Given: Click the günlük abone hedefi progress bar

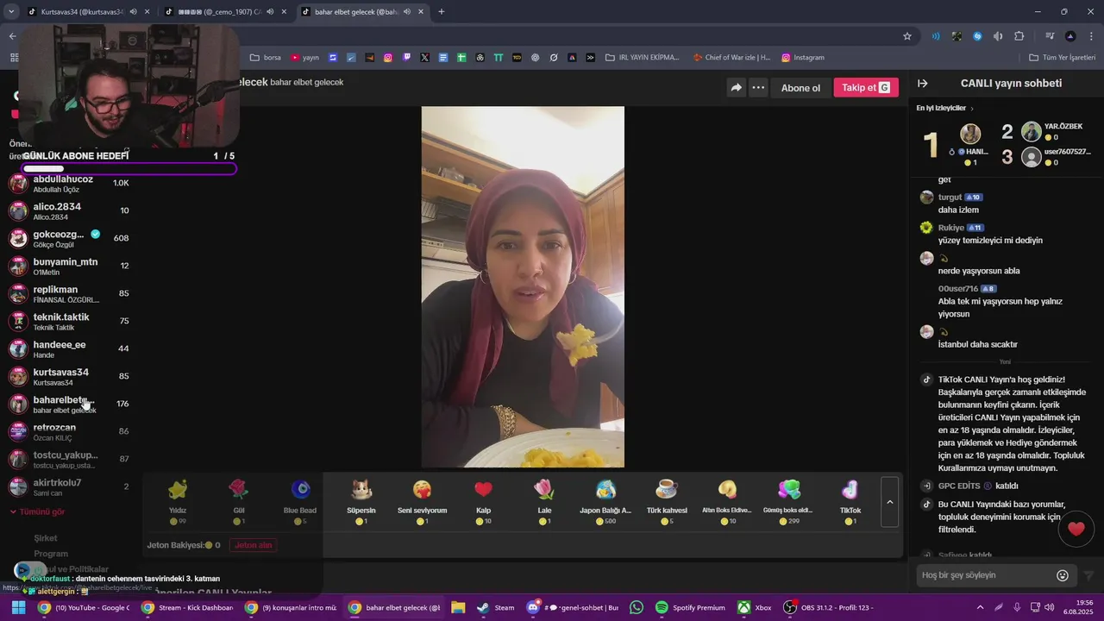Looking at the screenshot, I should tap(129, 168).
